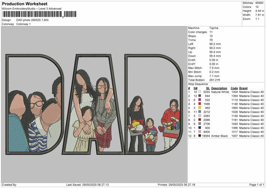Select the 'Natural White' description text
Image resolution: width=266 pixels, height=188 pixels.
(x=220, y=92)
